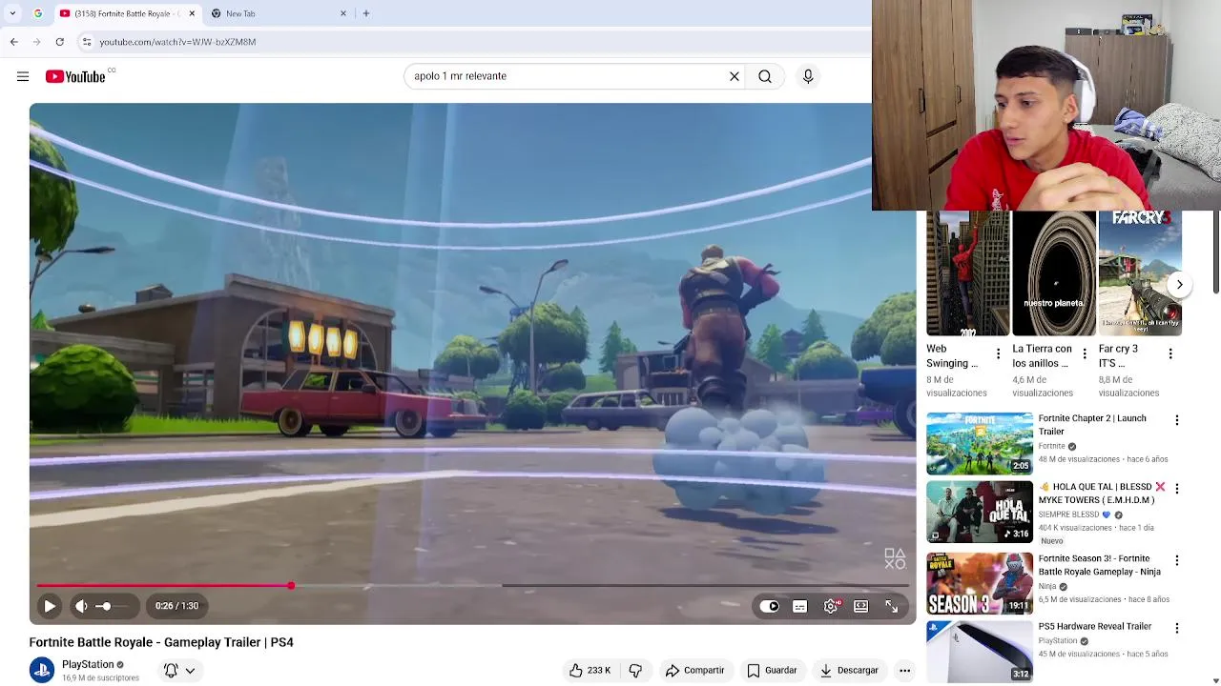The height and width of the screenshot is (686, 1221).
Task: Adjust the volume slider knob
Action: coord(106,606)
